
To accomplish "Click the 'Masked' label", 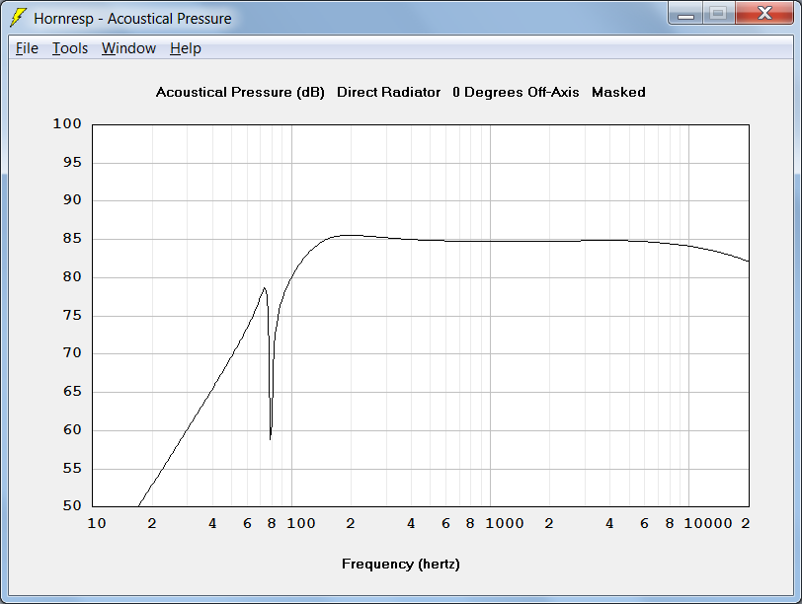I will point(618,93).
